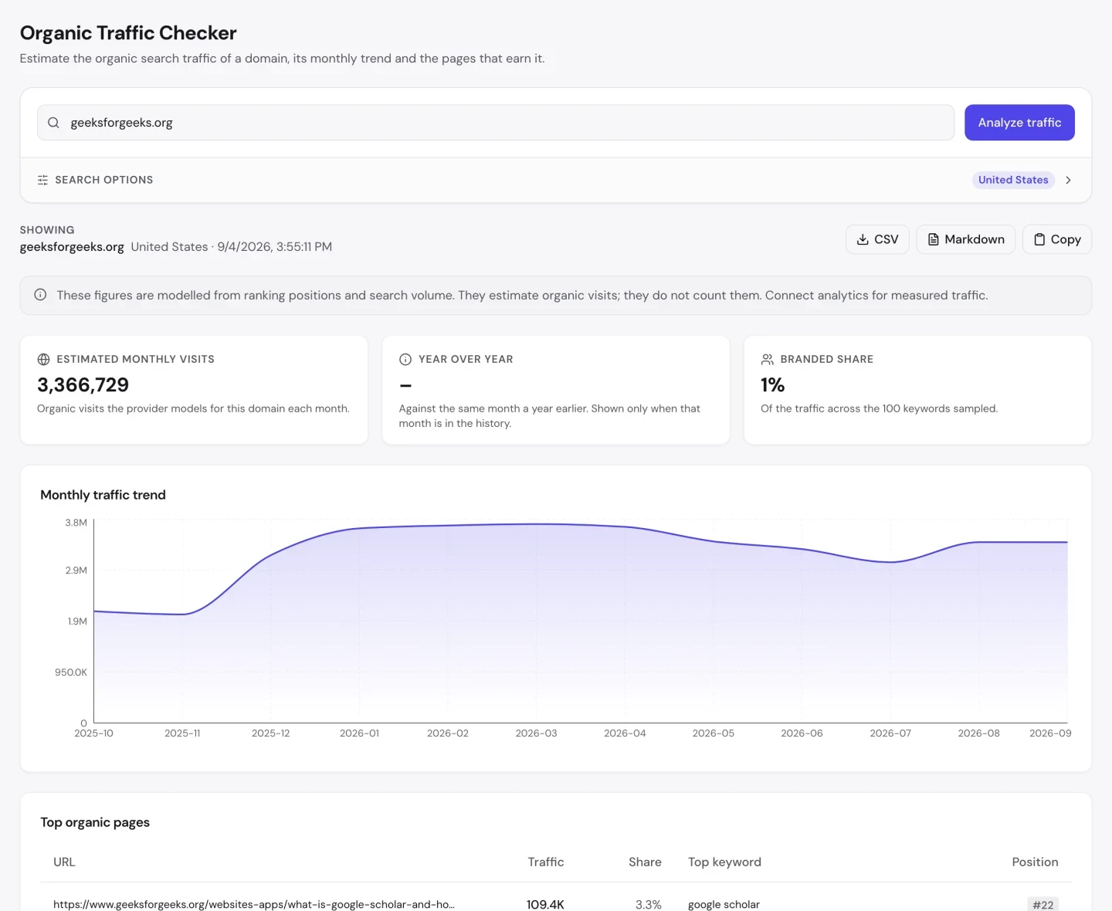Click the search options sliders icon
Viewport: 1112px width, 911px height.
point(42,180)
